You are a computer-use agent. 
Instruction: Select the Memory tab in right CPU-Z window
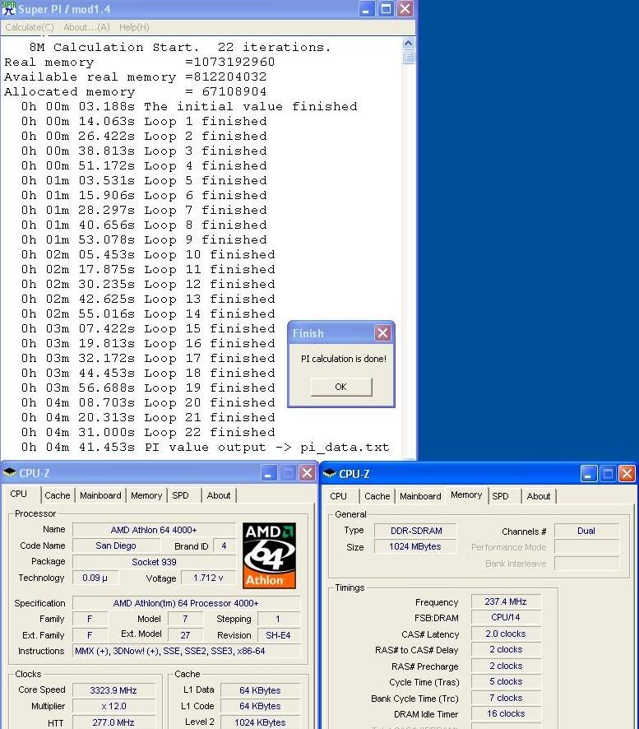466,495
